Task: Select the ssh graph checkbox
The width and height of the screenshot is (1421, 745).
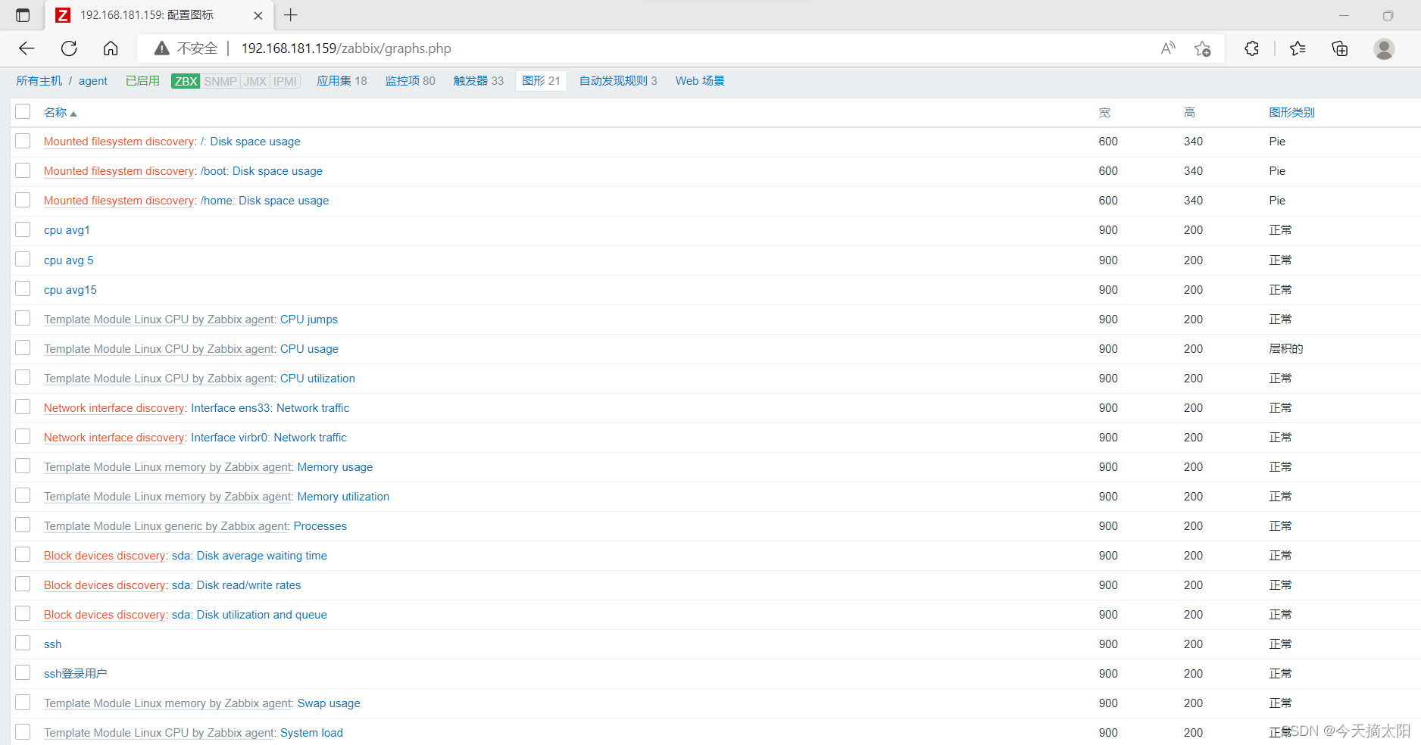Action: point(23,643)
